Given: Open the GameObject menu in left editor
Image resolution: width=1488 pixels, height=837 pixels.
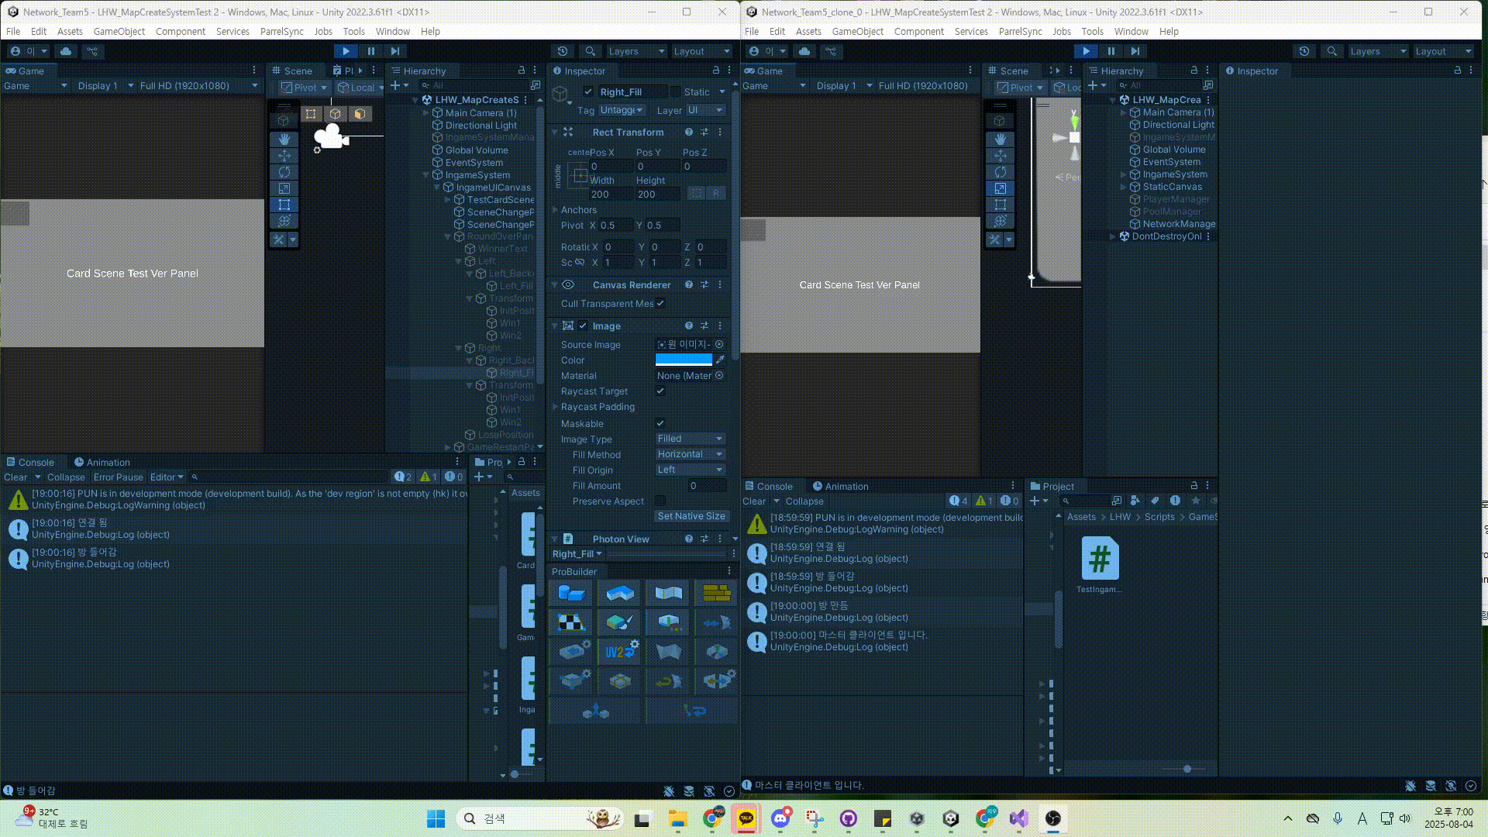Looking at the screenshot, I should [x=119, y=32].
